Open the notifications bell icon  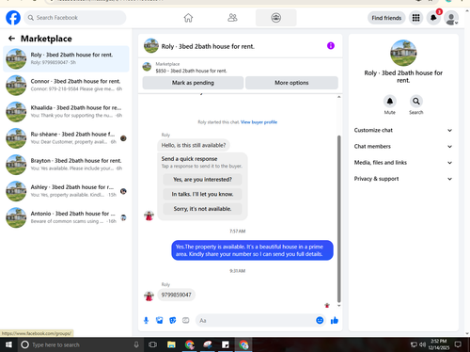point(433,18)
